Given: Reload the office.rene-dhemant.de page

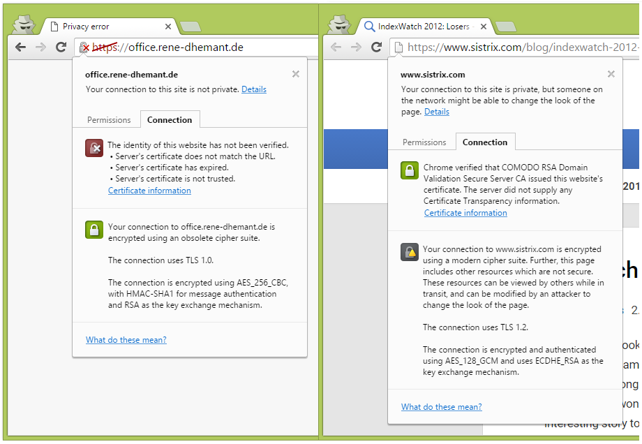Looking at the screenshot, I should tap(61, 47).
